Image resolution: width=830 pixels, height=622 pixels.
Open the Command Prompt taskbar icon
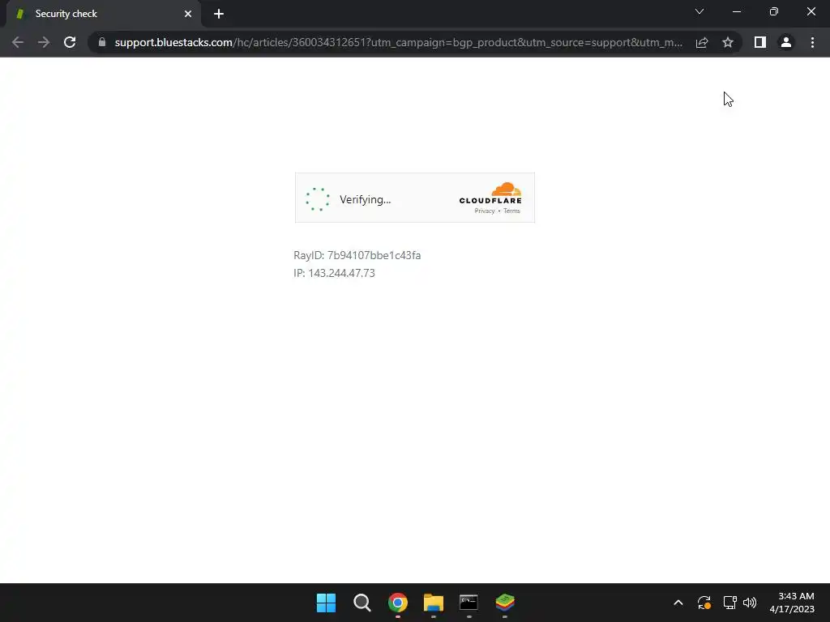(469, 603)
